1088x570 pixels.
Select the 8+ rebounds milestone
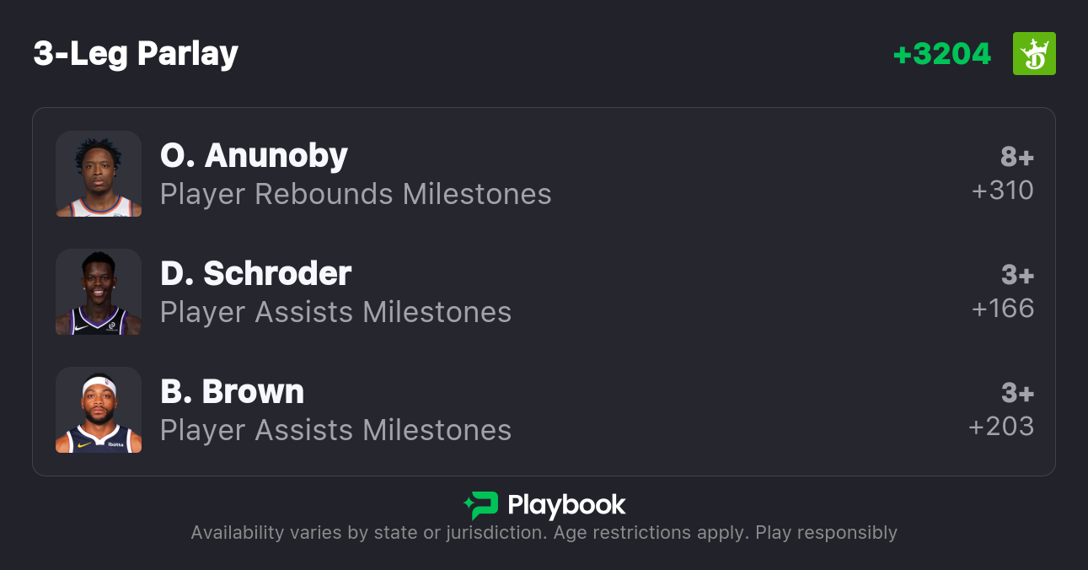pos(1017,157)
